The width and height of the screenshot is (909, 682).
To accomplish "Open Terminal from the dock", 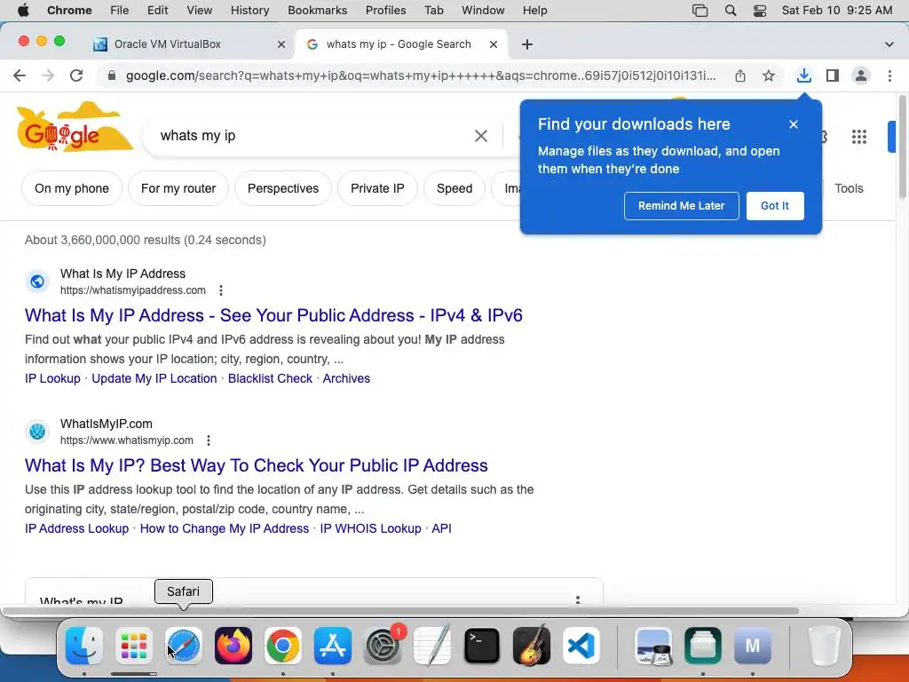I will (482, 645).
